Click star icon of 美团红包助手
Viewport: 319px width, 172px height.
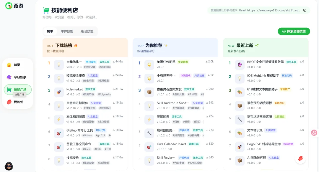pos(149,65)
